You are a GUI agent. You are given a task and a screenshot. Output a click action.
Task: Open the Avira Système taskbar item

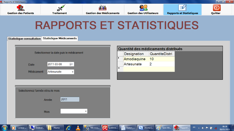(110, 128)
